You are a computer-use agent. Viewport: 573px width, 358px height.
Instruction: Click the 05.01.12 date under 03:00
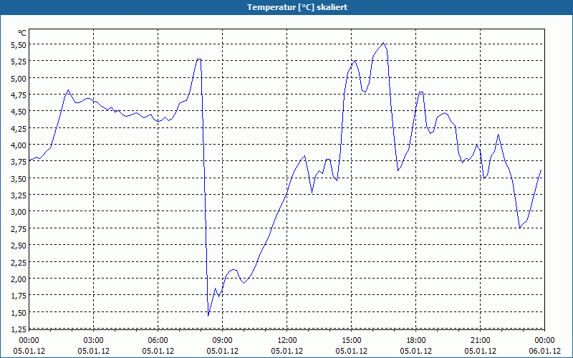point(94,351)
